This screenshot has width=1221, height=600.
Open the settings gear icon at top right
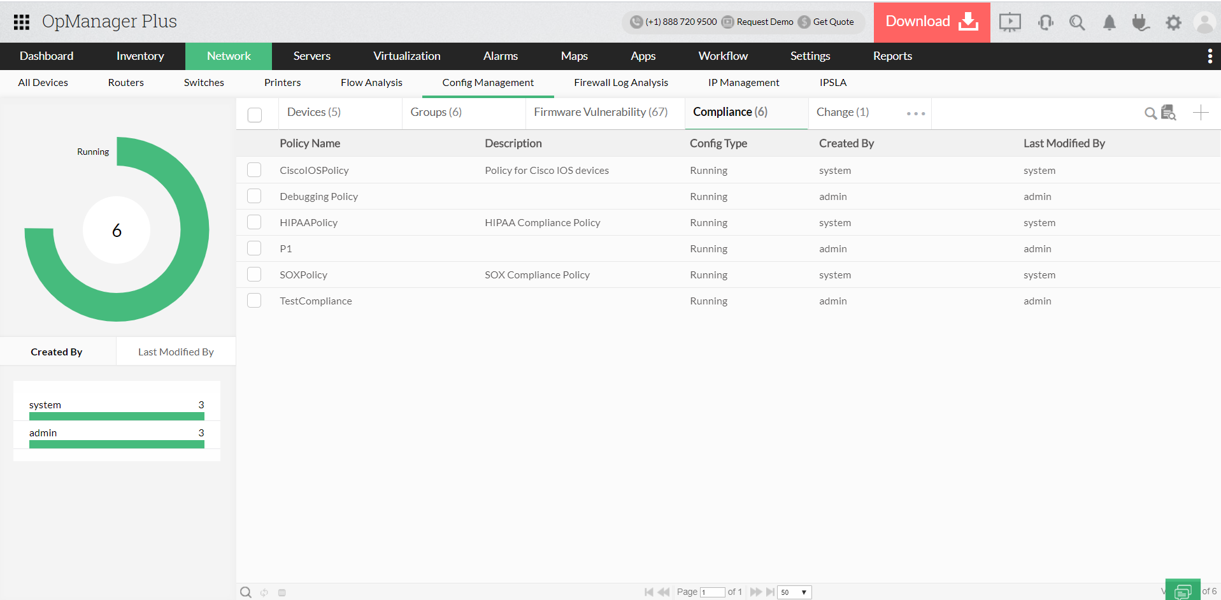tap(1174, 22)
